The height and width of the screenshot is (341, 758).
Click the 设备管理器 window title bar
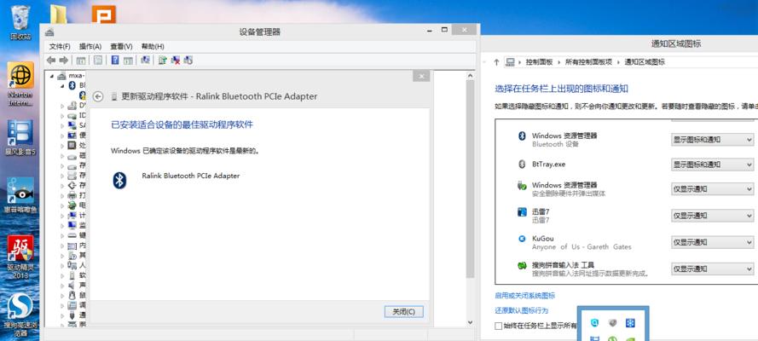[x=259, y=32]
